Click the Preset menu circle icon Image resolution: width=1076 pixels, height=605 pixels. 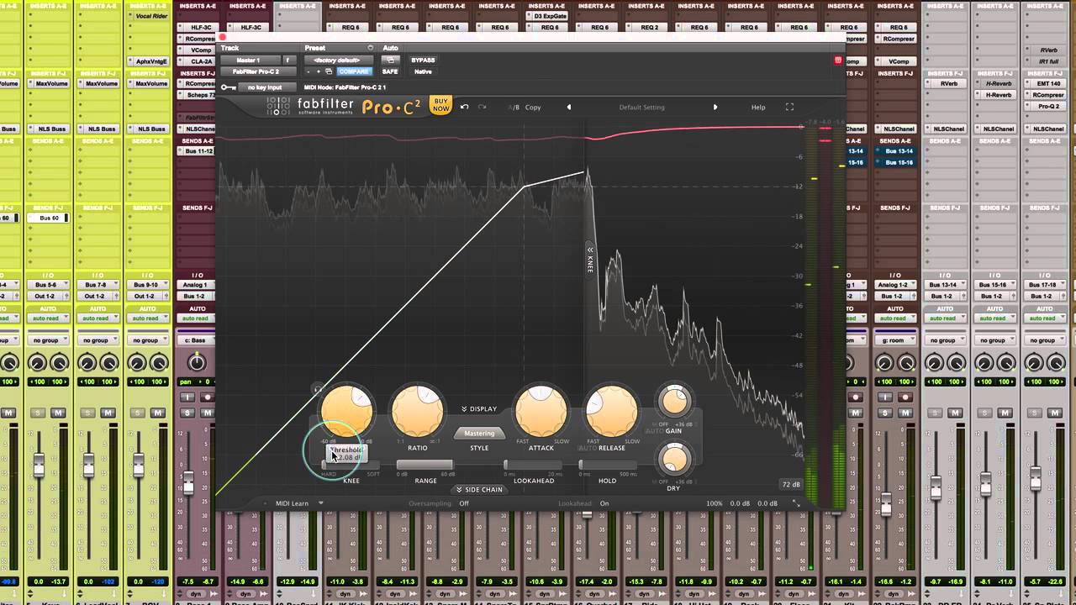click(370, 48)
